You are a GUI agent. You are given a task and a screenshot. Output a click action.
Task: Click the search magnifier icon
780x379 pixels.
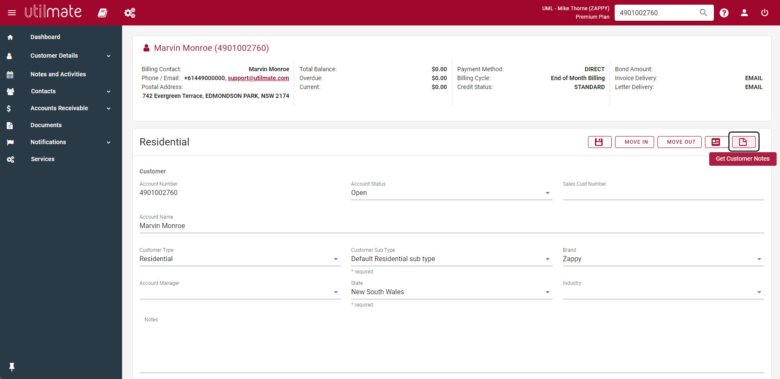tap(703, 13)
